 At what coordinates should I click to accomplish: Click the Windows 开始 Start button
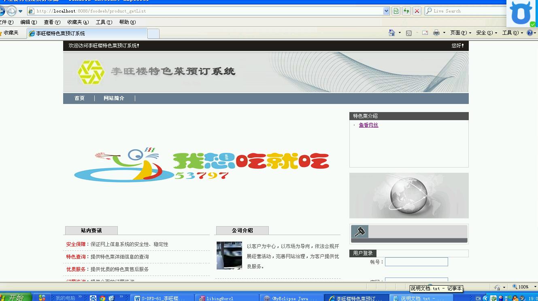click(15, 297)
